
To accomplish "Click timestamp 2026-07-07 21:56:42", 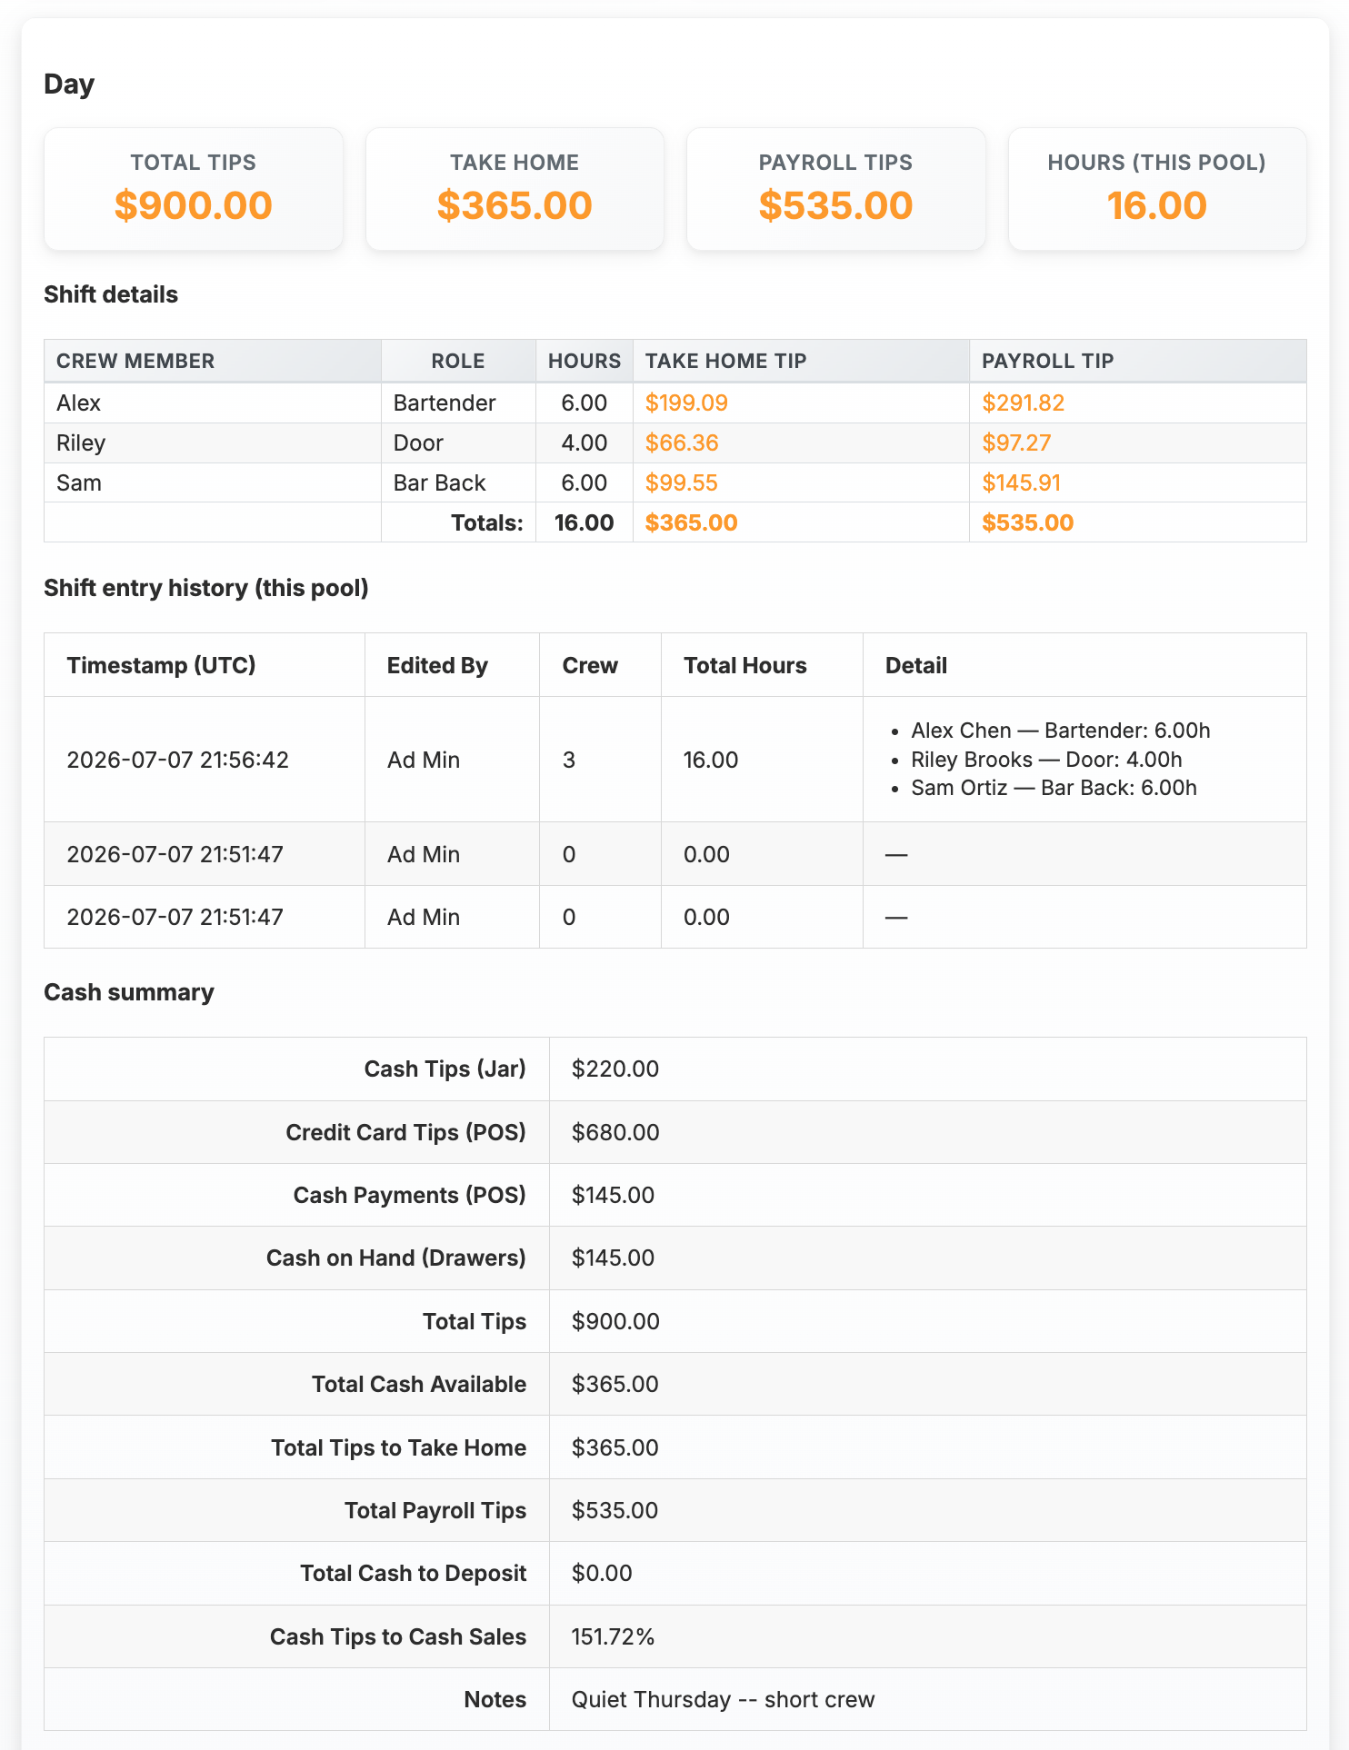I will point(177,760).
